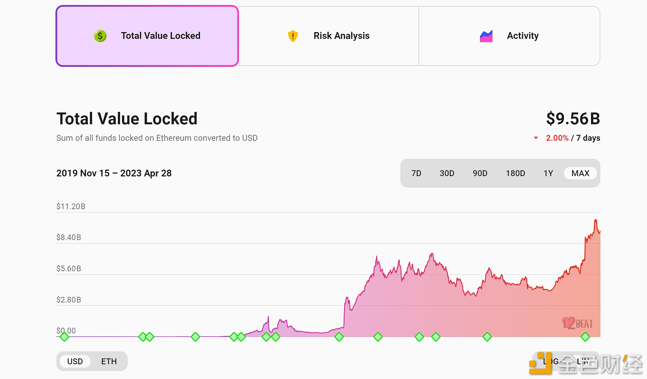Click the first green diamond milestone marker
Screen dimensions: 647x379
pos(64,337)
